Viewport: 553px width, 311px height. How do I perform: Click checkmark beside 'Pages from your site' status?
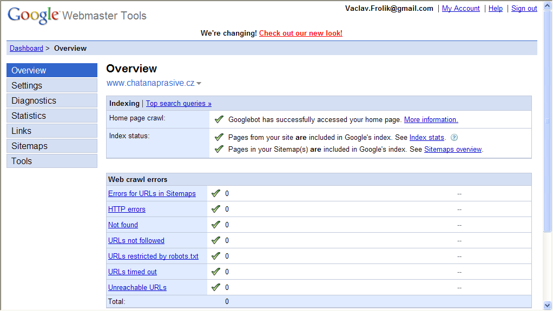[219, 137]
